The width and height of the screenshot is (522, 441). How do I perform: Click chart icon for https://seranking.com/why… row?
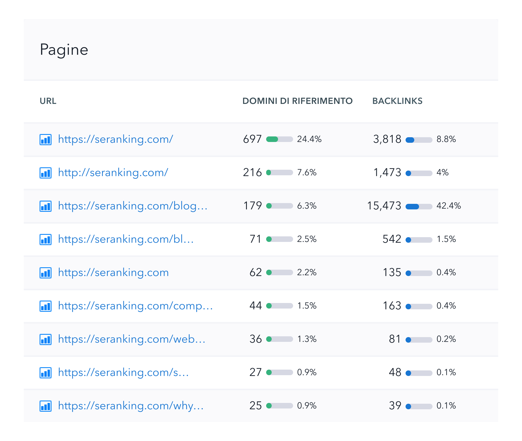(45, 406)
